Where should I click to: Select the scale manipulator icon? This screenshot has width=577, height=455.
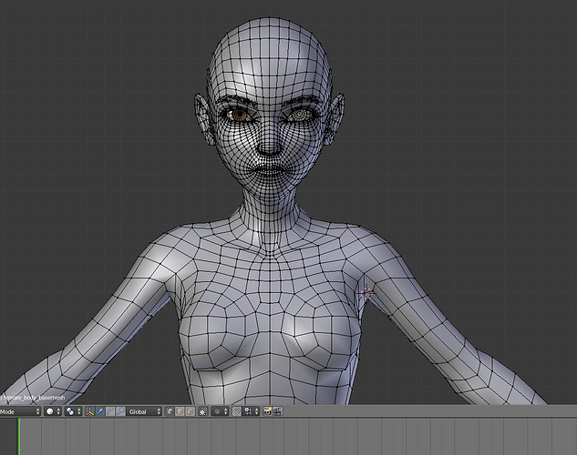pos(120,411)
